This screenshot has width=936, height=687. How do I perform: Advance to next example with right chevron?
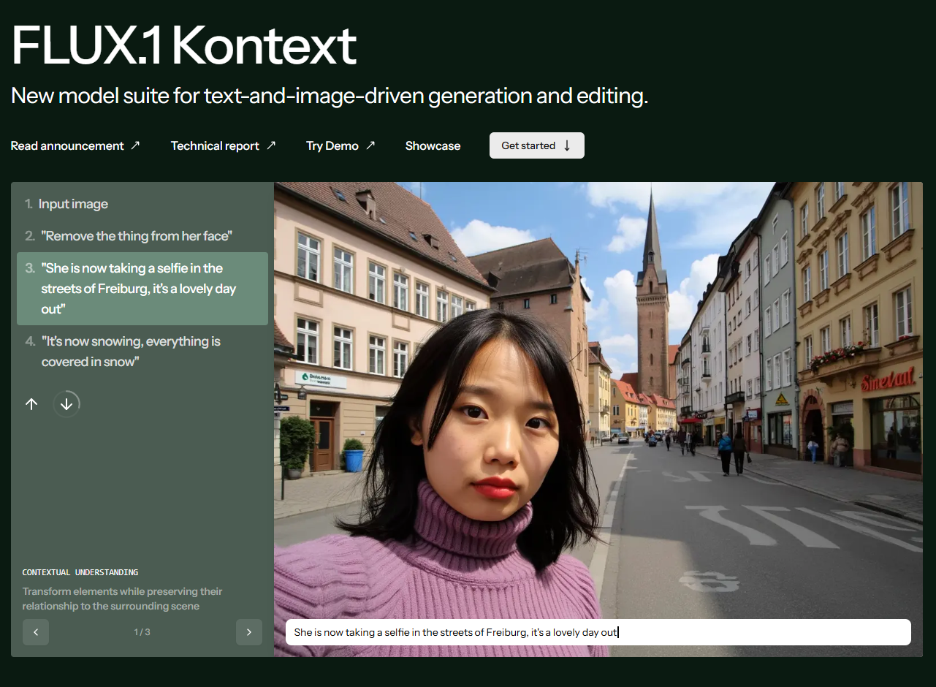(x=249, y=632)
